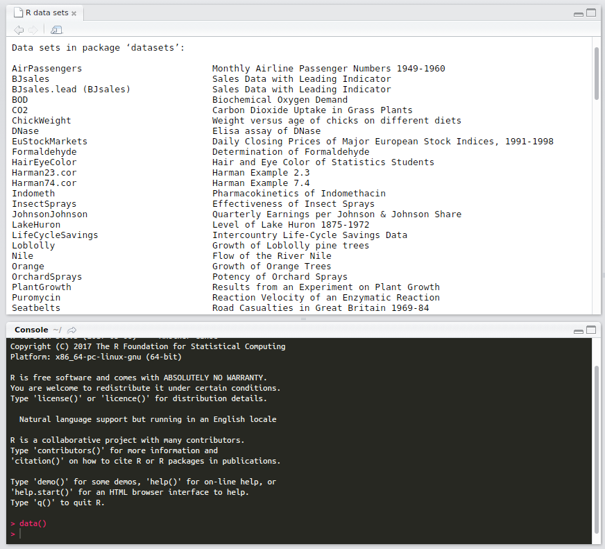Close the R data sets tab
Image resolution: width=605 pixels, height=549 pixels.
74,13
